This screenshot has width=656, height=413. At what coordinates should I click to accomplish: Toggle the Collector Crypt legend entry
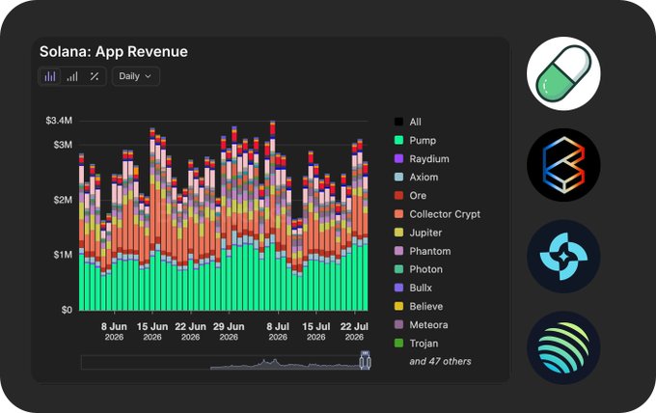[x=437, y=214]
